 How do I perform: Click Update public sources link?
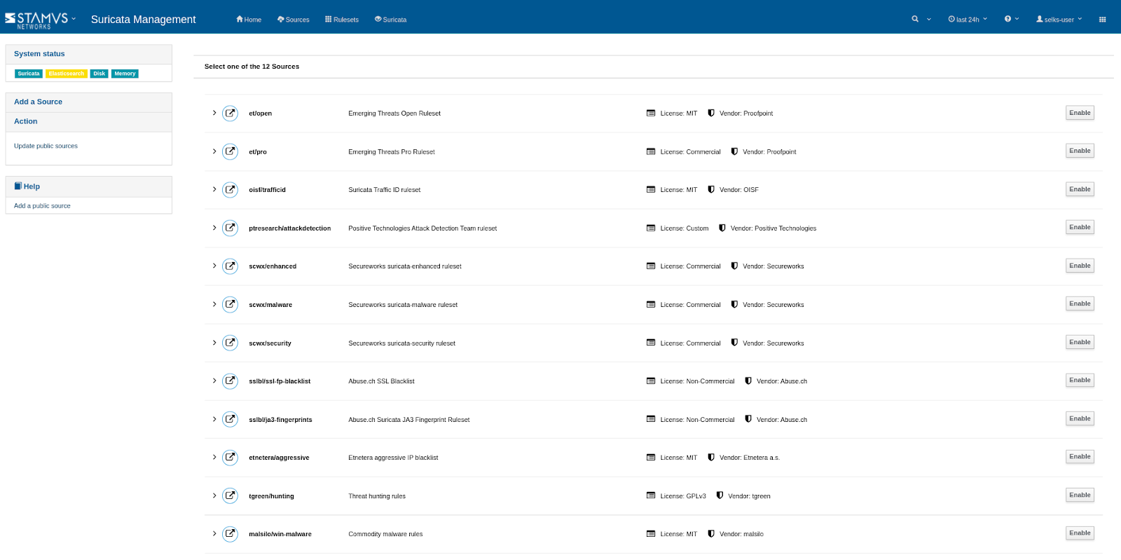click(x=46, y=146)
